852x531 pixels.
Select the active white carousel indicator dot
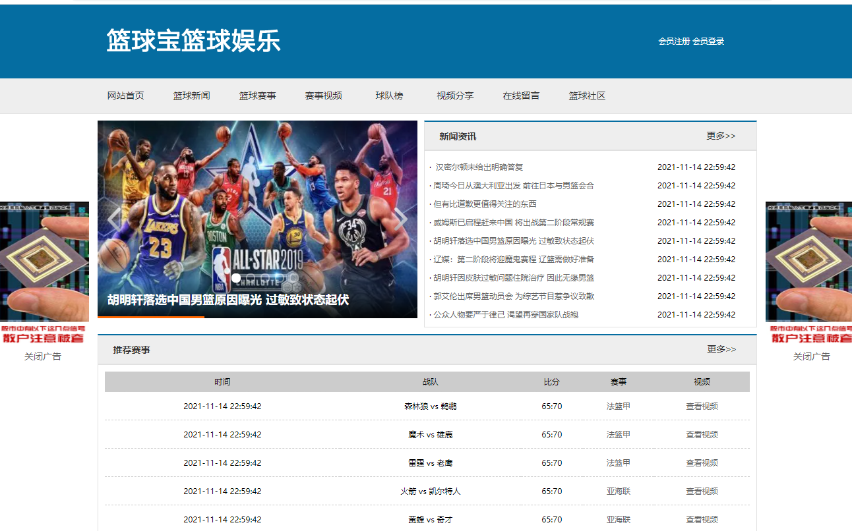[x=236, y=278]
